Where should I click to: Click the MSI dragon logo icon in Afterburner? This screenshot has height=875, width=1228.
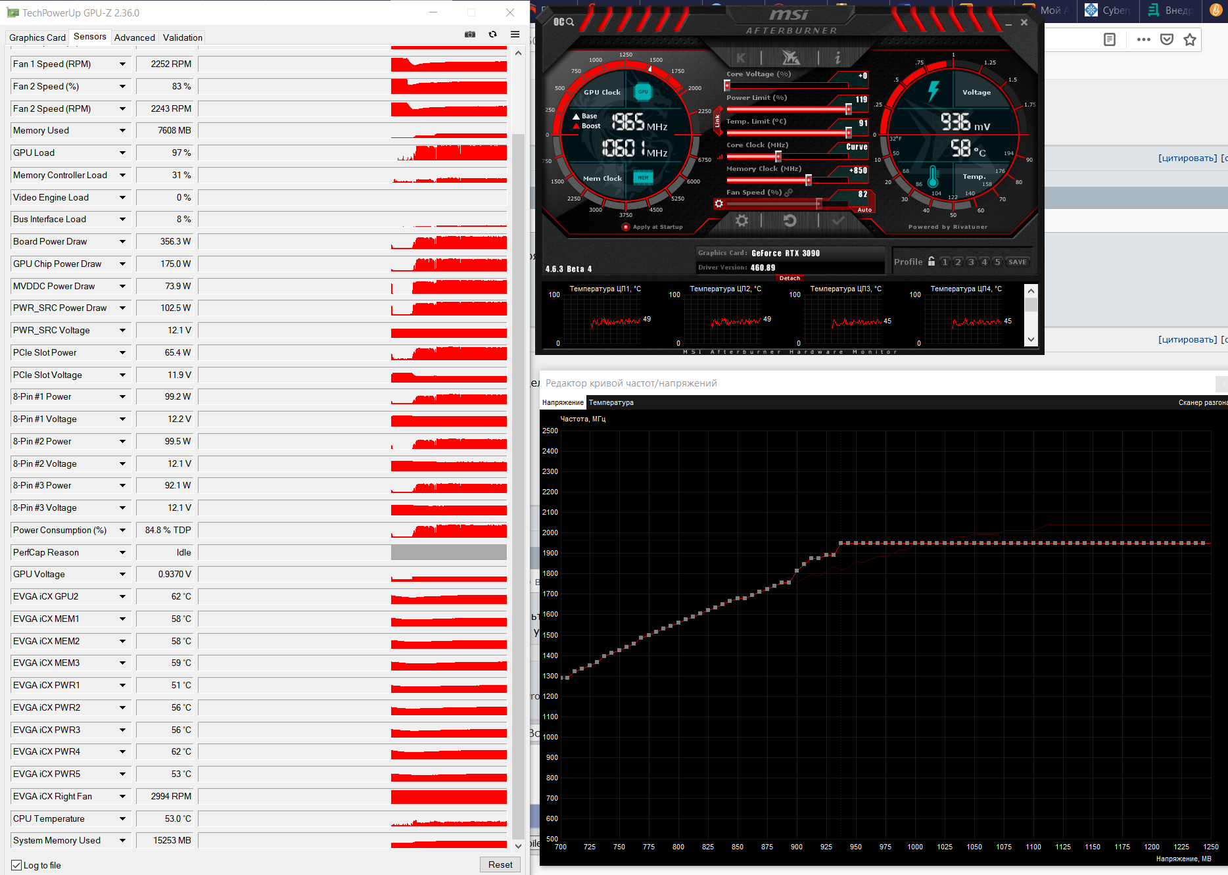pos(790,58)
